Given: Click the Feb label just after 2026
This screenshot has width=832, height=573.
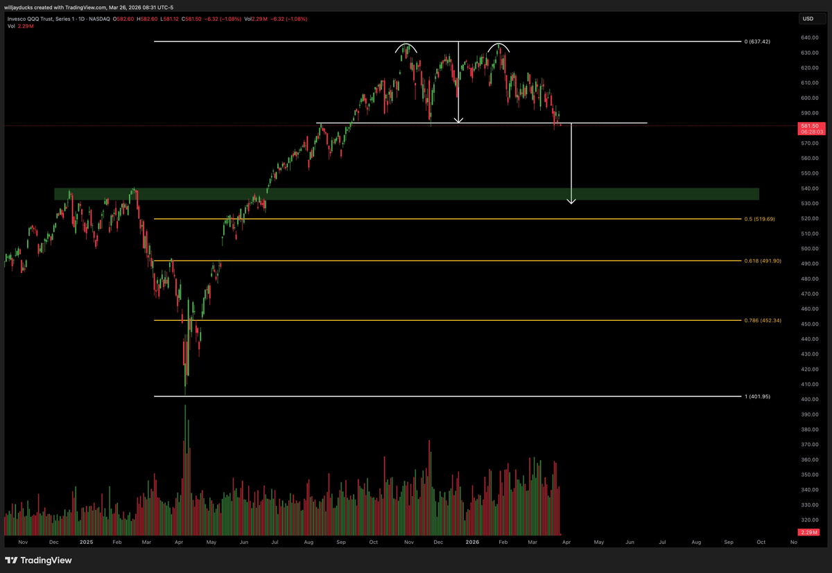Looking at the screenshot, I should pos(503,542).
